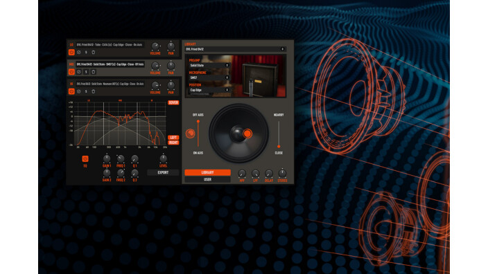Click the HI slot Volume knob
The image size is (488, 274).
tap(155, 85)
